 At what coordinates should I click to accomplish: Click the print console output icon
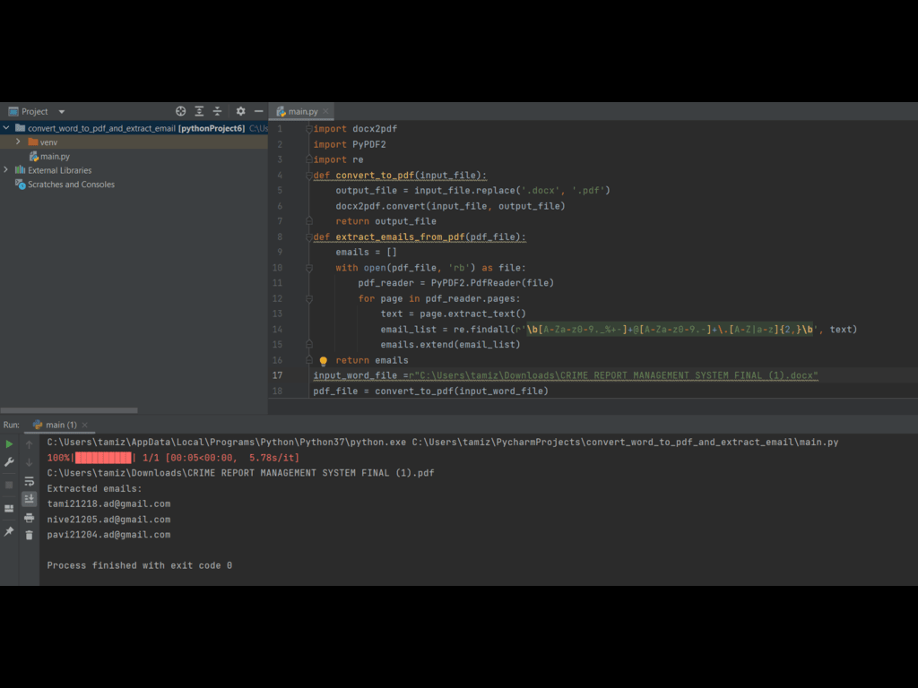(30, 517)
